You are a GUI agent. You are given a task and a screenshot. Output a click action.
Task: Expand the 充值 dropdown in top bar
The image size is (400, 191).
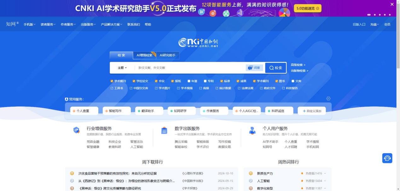point(374,25)
